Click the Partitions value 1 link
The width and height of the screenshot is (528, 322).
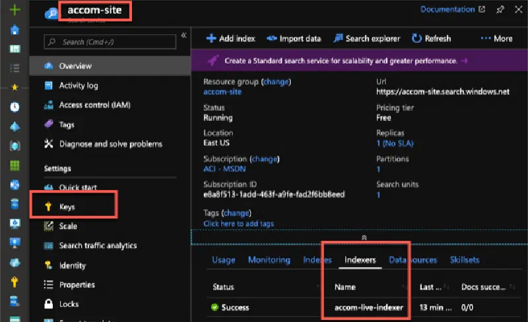click(378, 169)
